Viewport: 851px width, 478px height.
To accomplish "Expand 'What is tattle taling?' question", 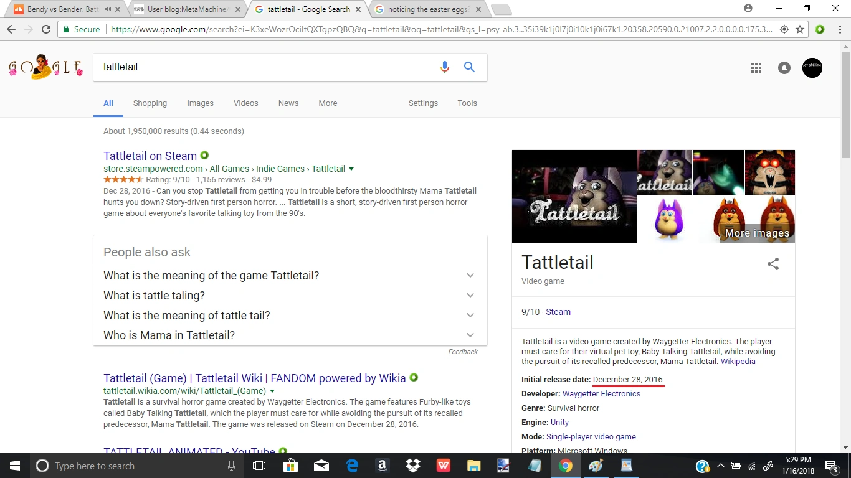I will point(290,296).
